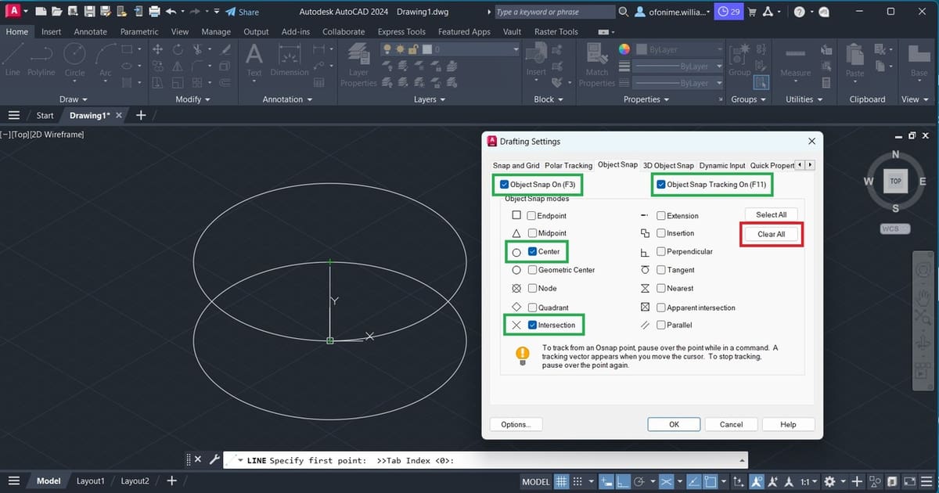Click the Text tool in Annotation panel
The height and width of the screenshot is (493, 939).
254,59
